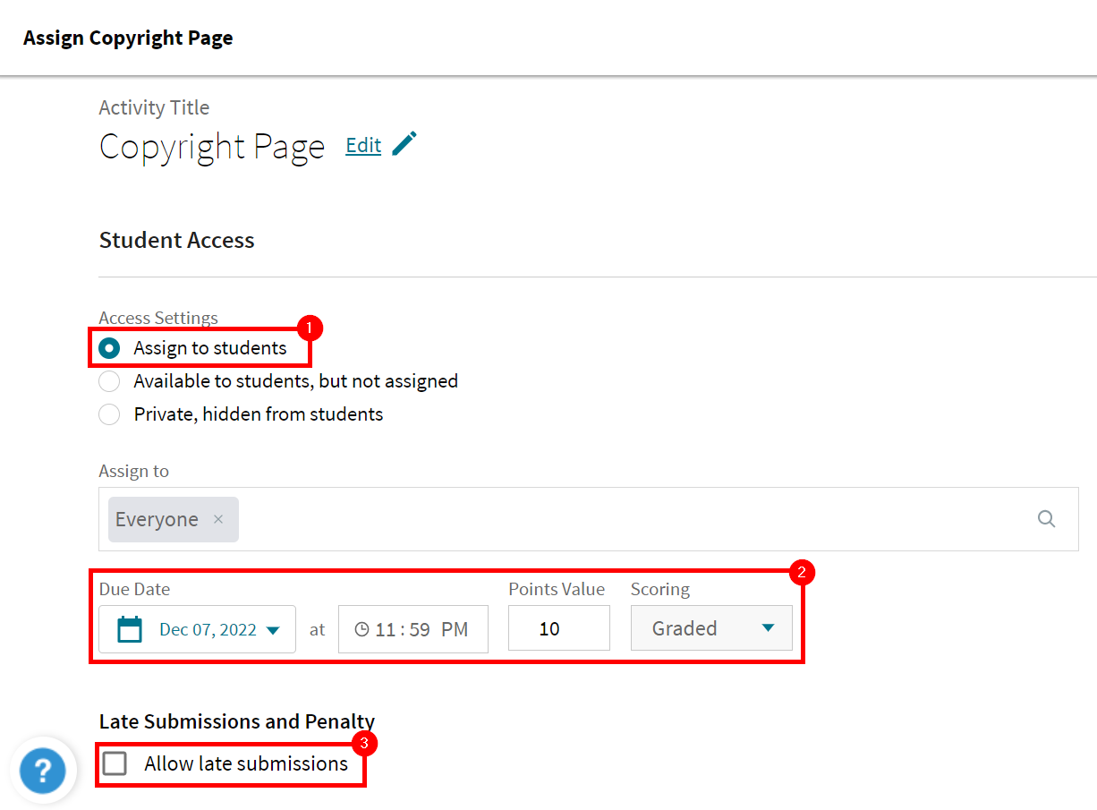
Task: Click the Due Date dropdown arrow
Action: [273, 629]
